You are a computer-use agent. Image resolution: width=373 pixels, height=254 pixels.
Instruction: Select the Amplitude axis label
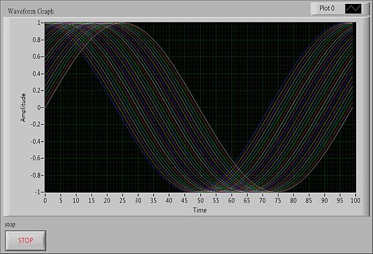point(24,107)
